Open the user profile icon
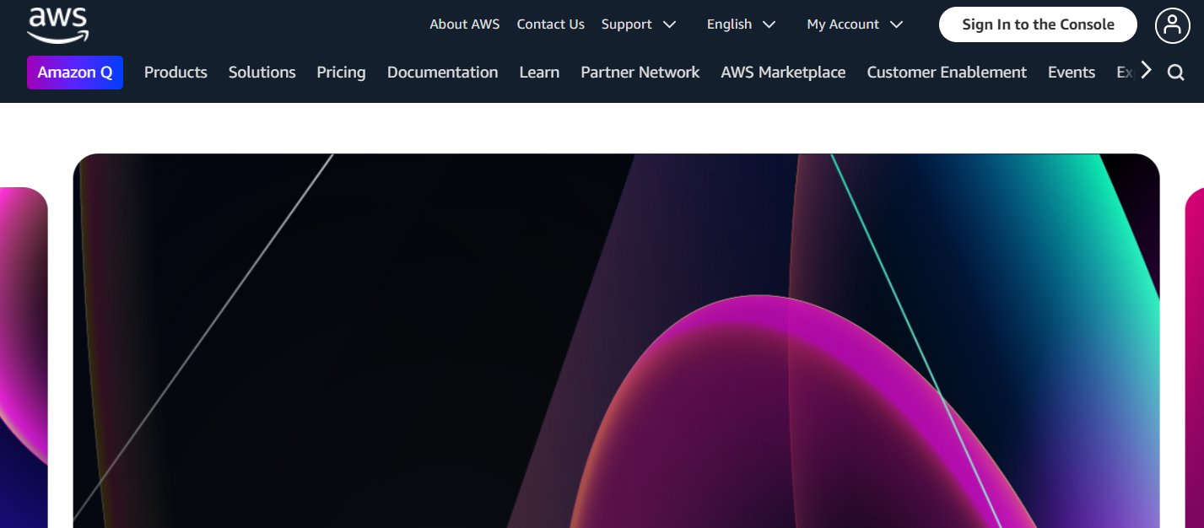The width and height of the screenshot is (1204, 528). (1172, 25)
